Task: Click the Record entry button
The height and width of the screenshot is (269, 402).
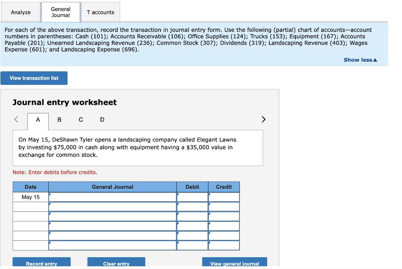Action: point(42,263)
